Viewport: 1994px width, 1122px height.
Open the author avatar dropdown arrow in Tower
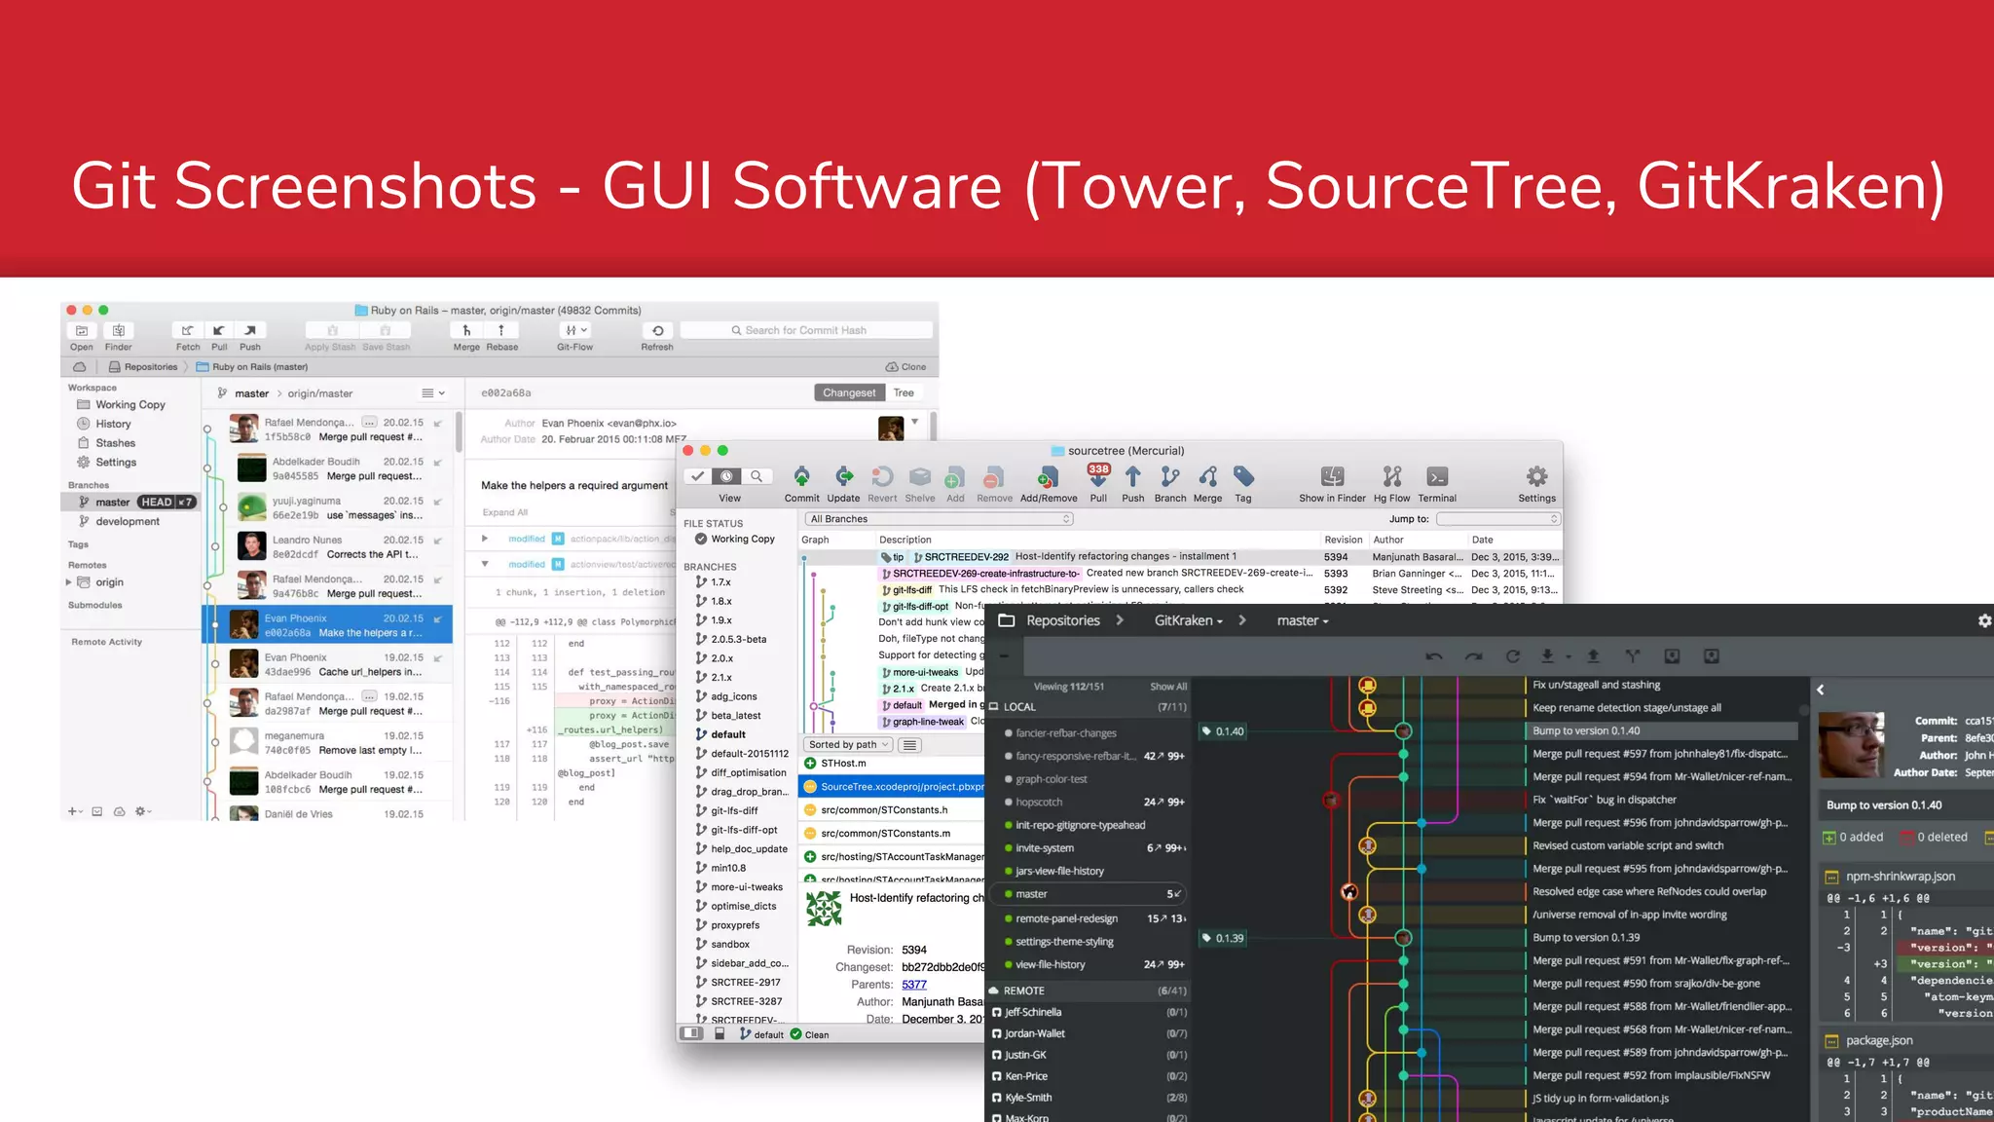pyautogui.click(x=914, y=422)
